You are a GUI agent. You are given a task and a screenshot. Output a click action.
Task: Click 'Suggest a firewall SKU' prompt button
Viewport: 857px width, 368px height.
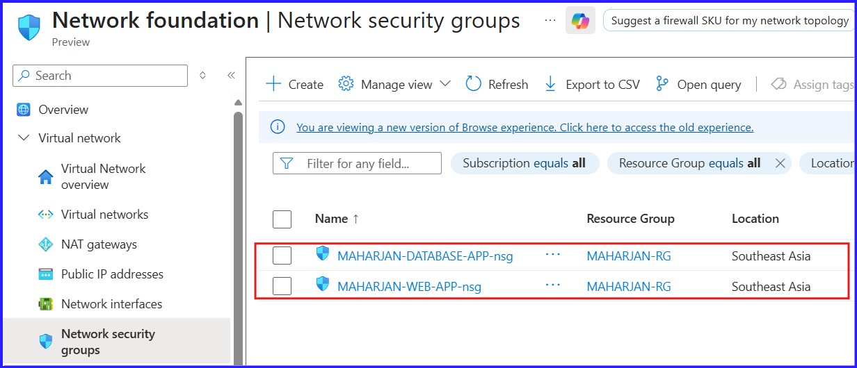tap(729, 21)
